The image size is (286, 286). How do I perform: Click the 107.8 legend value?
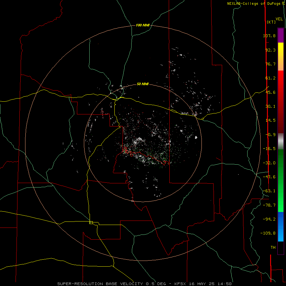[x=269, y=36]
